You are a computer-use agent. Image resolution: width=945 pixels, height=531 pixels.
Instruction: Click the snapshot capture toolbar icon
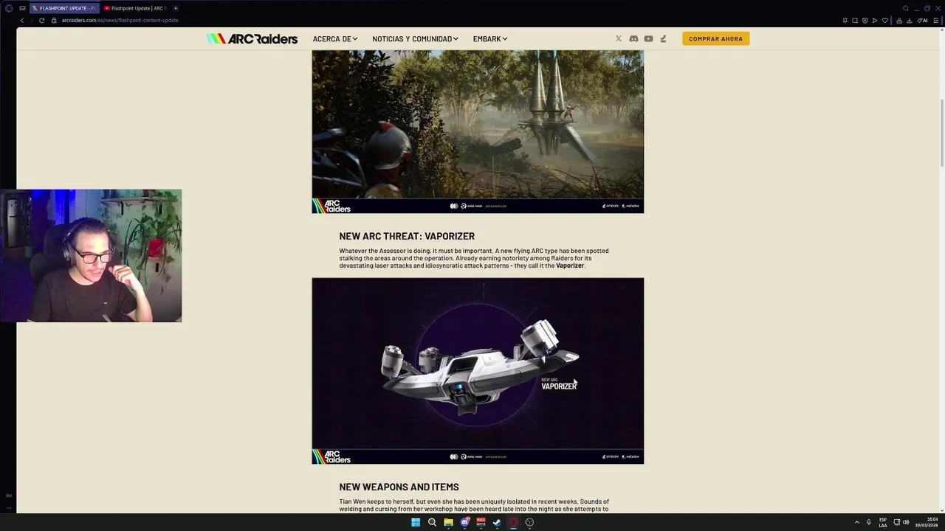855,21
